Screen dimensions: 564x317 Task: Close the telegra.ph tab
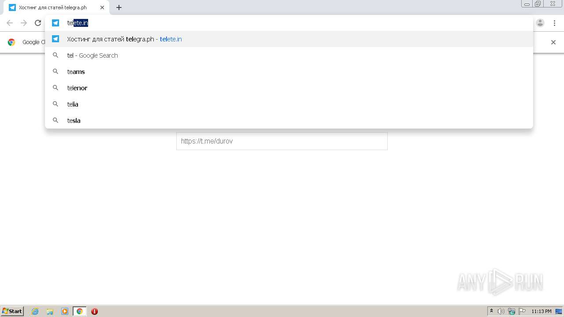click(102, 7)
